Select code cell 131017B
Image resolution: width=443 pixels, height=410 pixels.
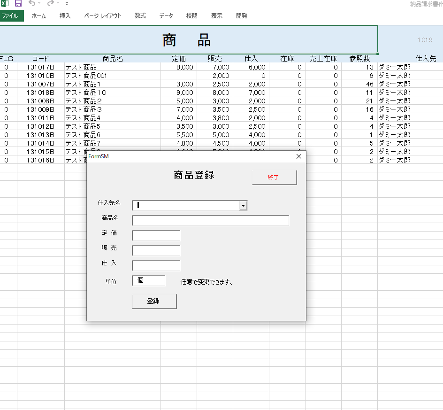click(40, 67)
